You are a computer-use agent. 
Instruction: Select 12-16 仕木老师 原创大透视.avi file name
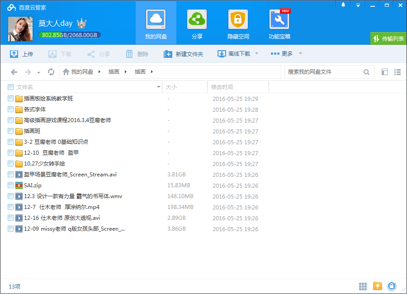click(62, 218)
